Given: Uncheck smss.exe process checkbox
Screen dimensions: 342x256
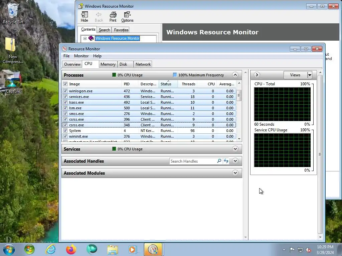Looking at the screenshot, I should coord(65,113).
